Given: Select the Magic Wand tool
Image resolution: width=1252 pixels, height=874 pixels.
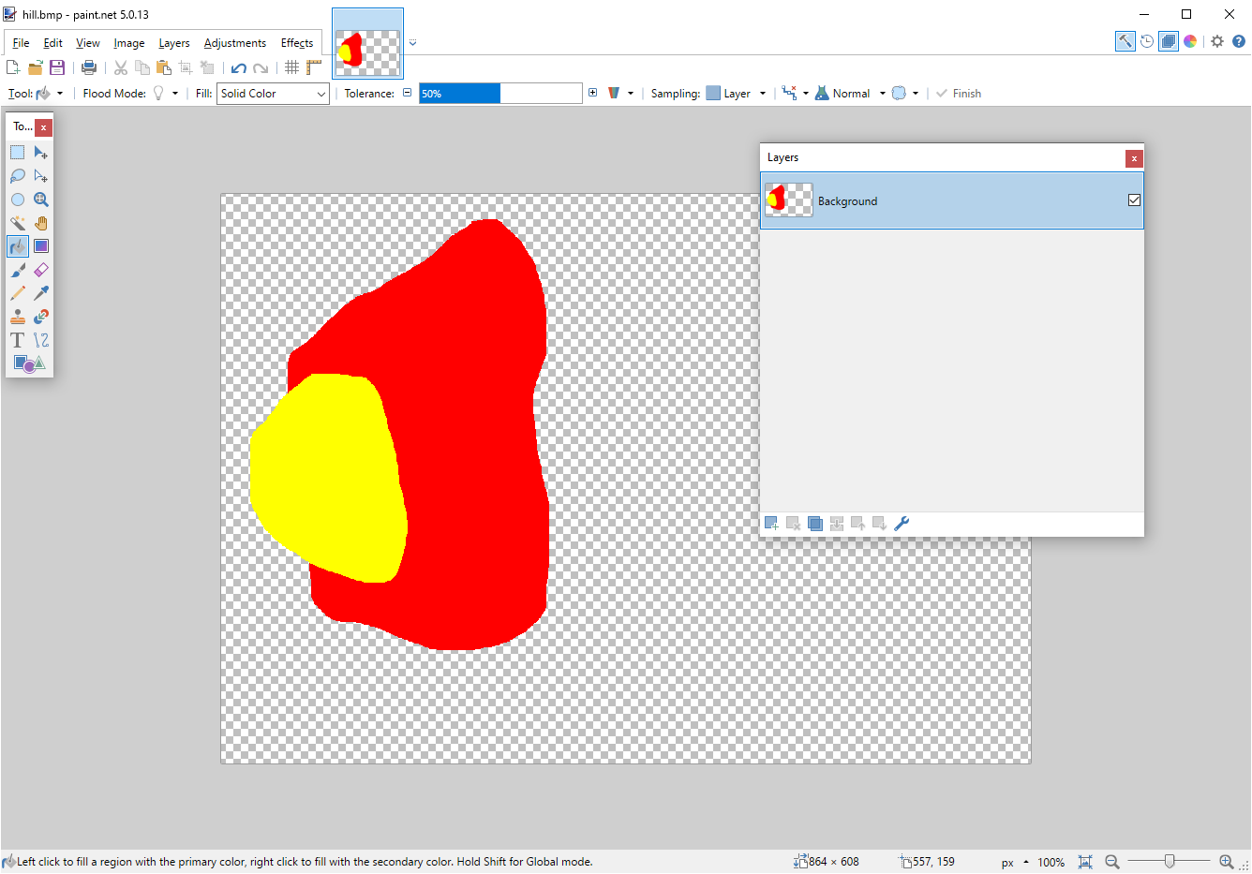Looking at the screenshot, I should point(18,223).
